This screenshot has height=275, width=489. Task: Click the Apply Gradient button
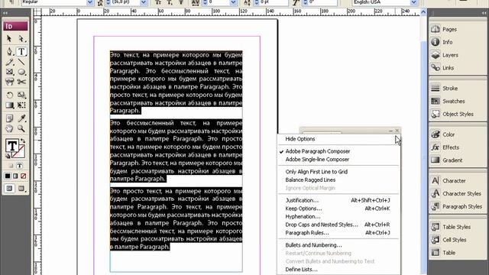(15, 176)
